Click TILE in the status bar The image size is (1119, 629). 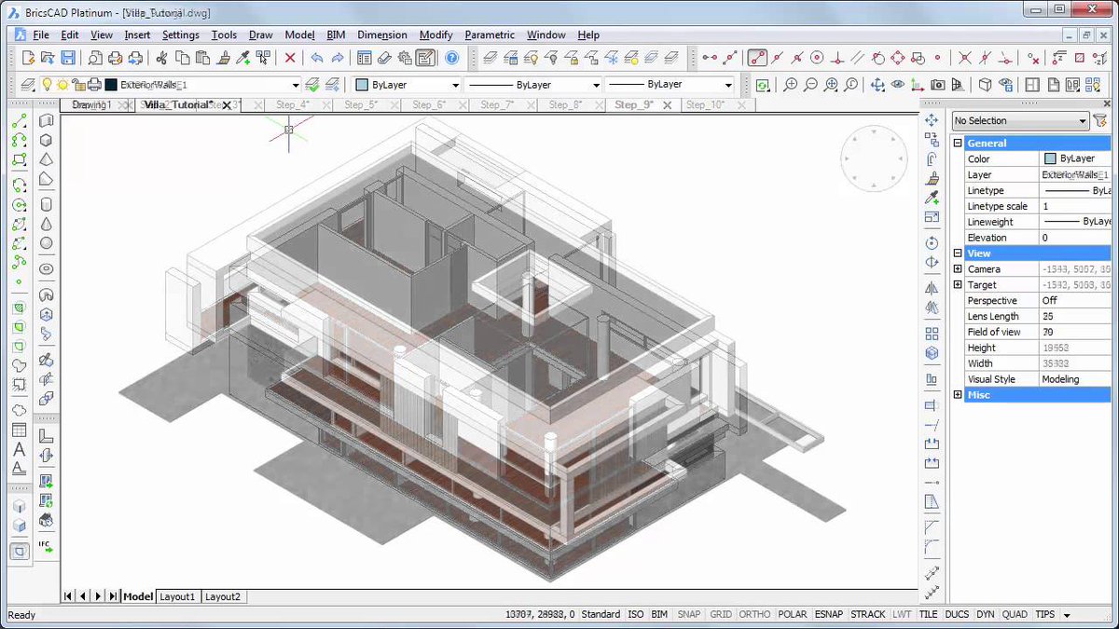929,614
